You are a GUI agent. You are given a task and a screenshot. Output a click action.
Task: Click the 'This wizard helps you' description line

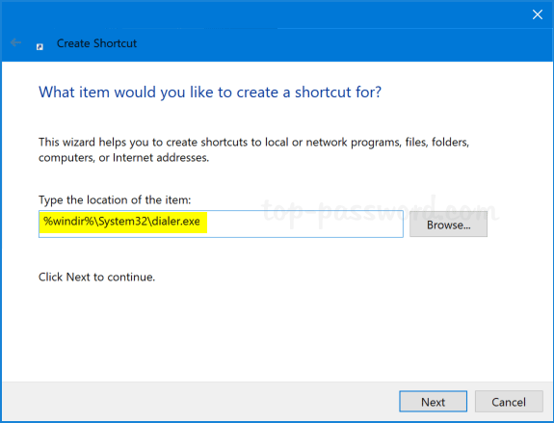pos(253,142)
